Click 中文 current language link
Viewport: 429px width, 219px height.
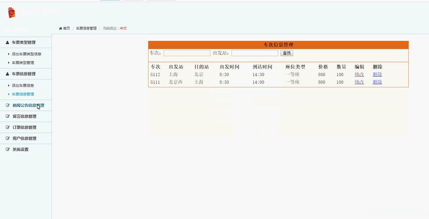pyautogui.click(x=123, y=28)
